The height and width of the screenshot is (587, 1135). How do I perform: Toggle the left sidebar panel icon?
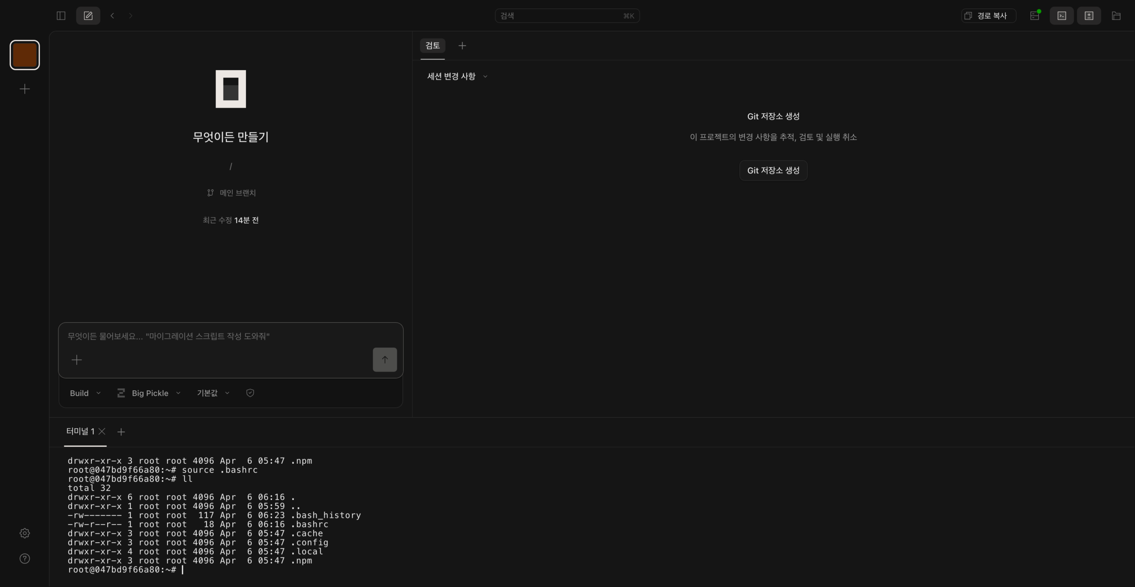click(x=61, y=16)
